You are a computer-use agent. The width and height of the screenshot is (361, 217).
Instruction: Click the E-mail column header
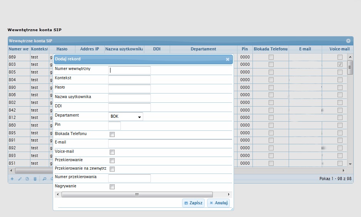305,49
